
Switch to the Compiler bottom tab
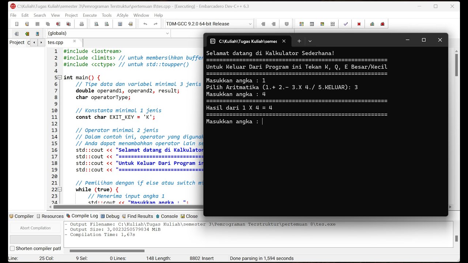point(22,216)
